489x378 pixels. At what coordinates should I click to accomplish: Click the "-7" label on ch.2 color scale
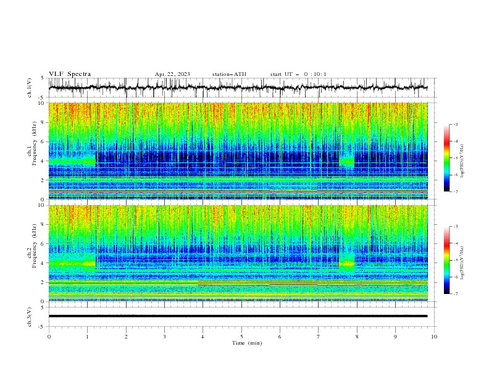[455, 293]
